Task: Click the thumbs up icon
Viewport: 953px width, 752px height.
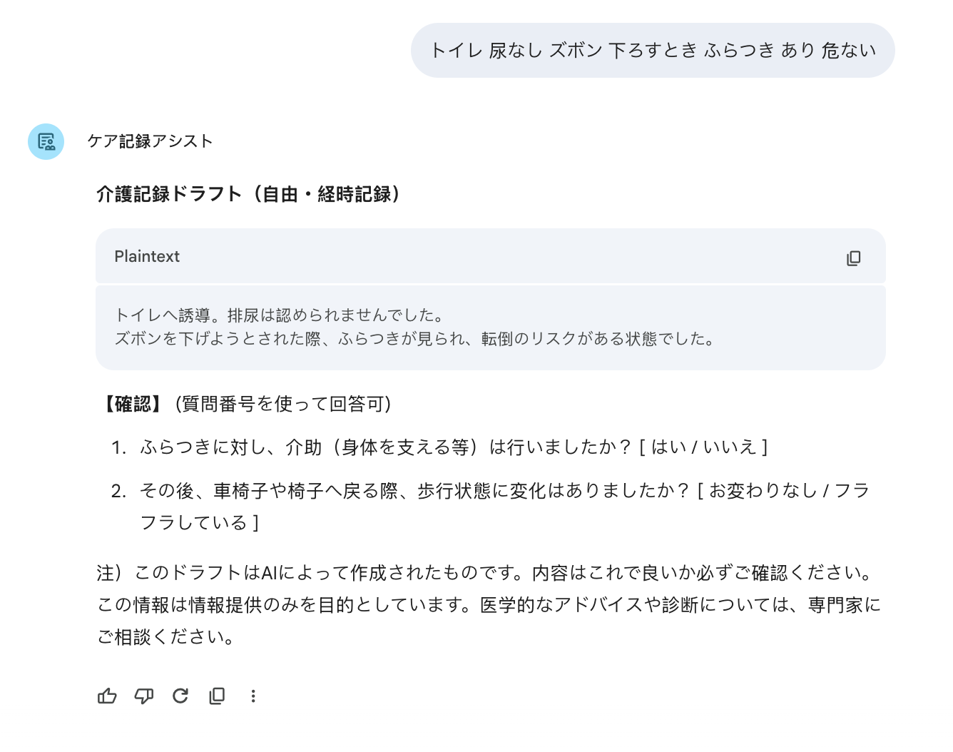Action: point(107,696)
